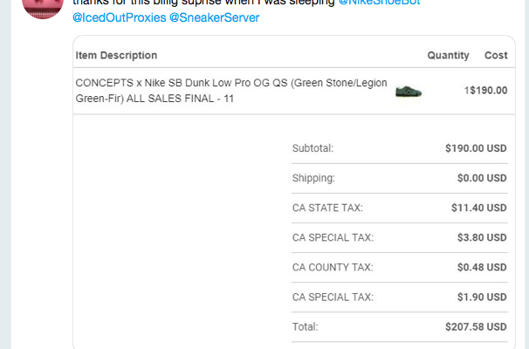Click the Quantity column header
Screen dimensions: 529x349
448,55
